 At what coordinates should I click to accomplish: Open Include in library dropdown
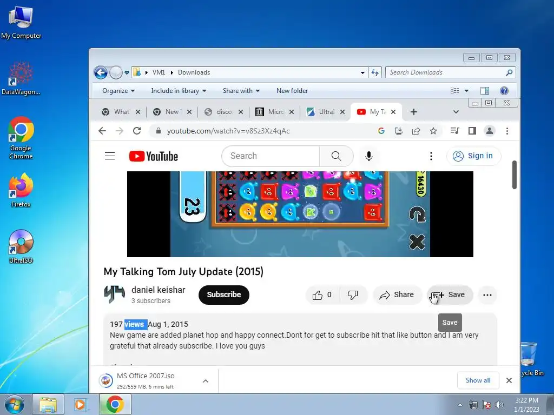click(x=179, y=91)
